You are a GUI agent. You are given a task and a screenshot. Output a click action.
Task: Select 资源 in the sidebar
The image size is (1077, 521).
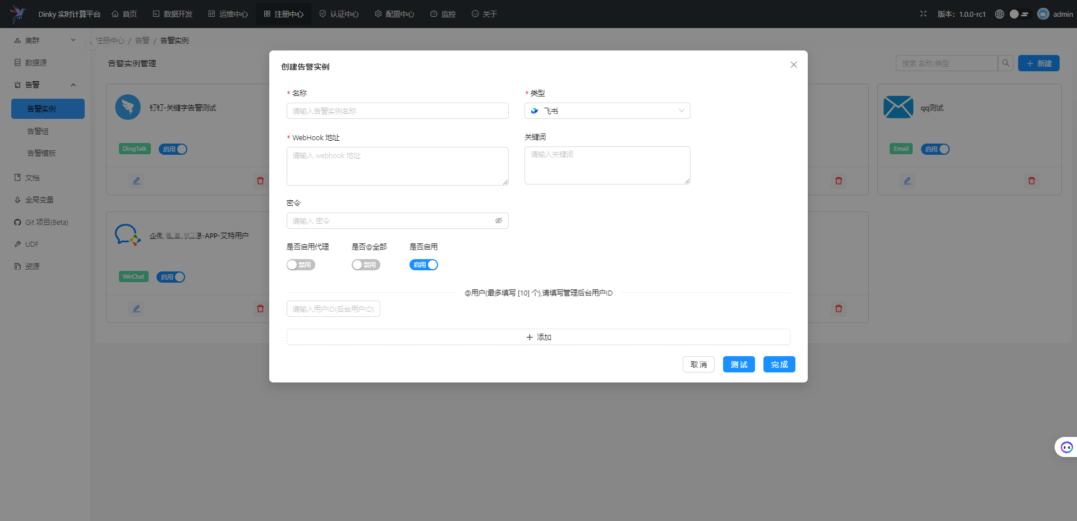(48, 266)
